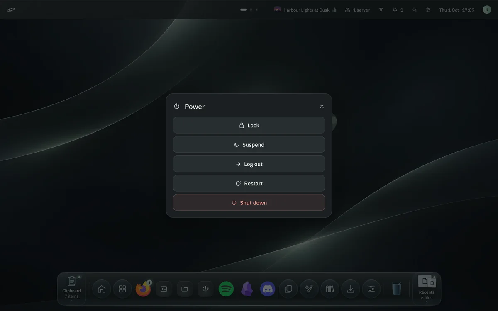Choose Suspend in the Power dialog
Viewport: 498px width, 311px height.
click(249, 145)
